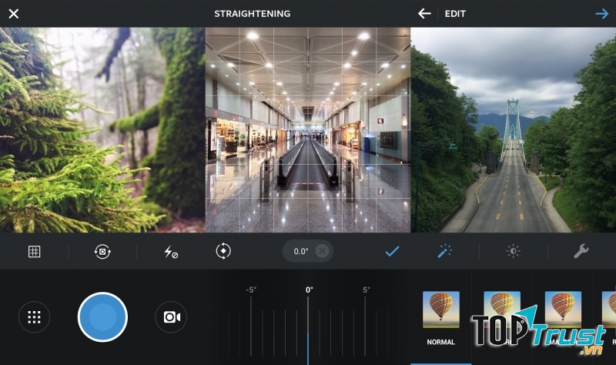Confirm straightening with the blue checkmark
616x365 pixels.
point(392,251)
